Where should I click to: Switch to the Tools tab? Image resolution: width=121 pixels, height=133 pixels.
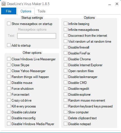point(41,11)
